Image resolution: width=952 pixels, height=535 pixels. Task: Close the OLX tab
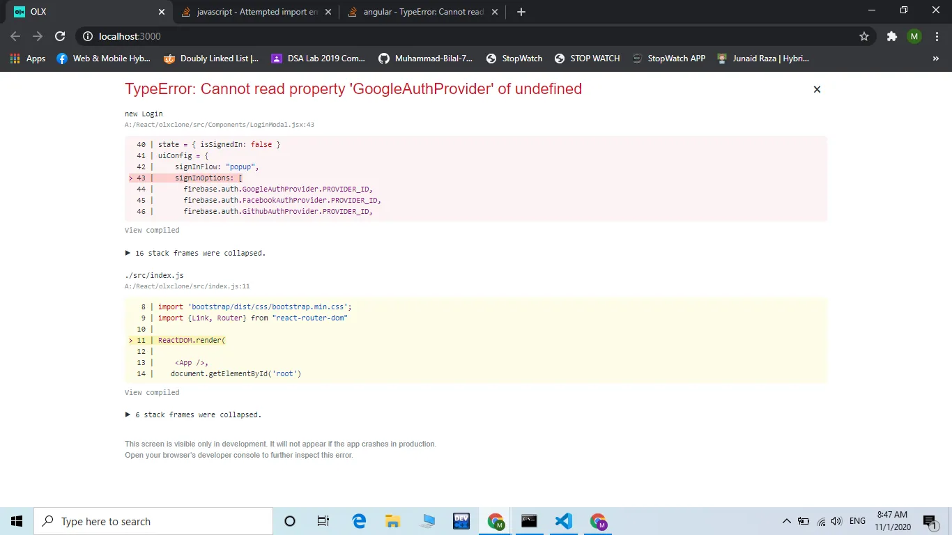(162, 12)
